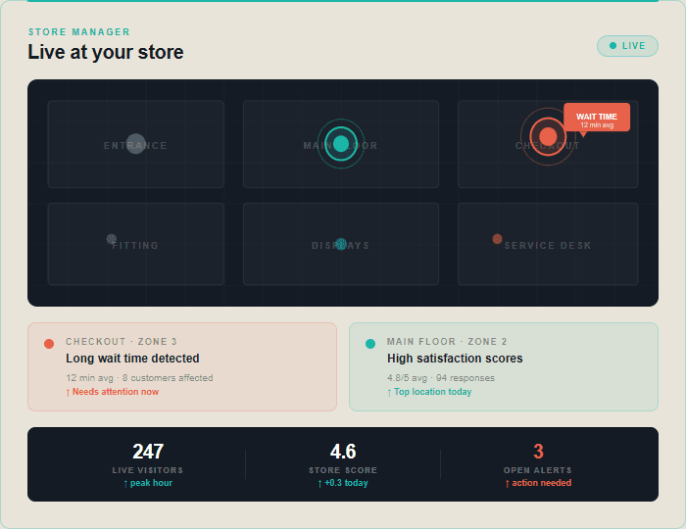Click the 247 live visitors value

click(x=148, y=452)
